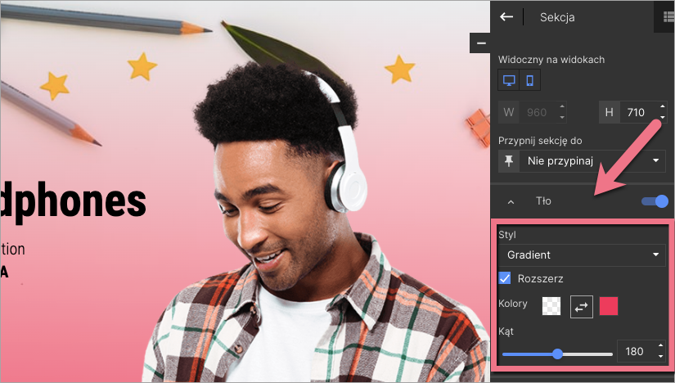Click the height input field showing 710
The image size is (675, 383).
coord(635,112)
